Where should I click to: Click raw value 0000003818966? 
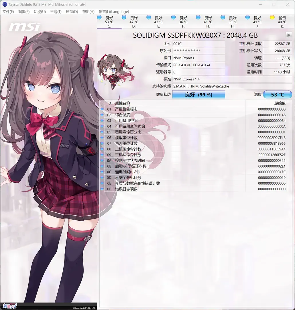point(272,144)
